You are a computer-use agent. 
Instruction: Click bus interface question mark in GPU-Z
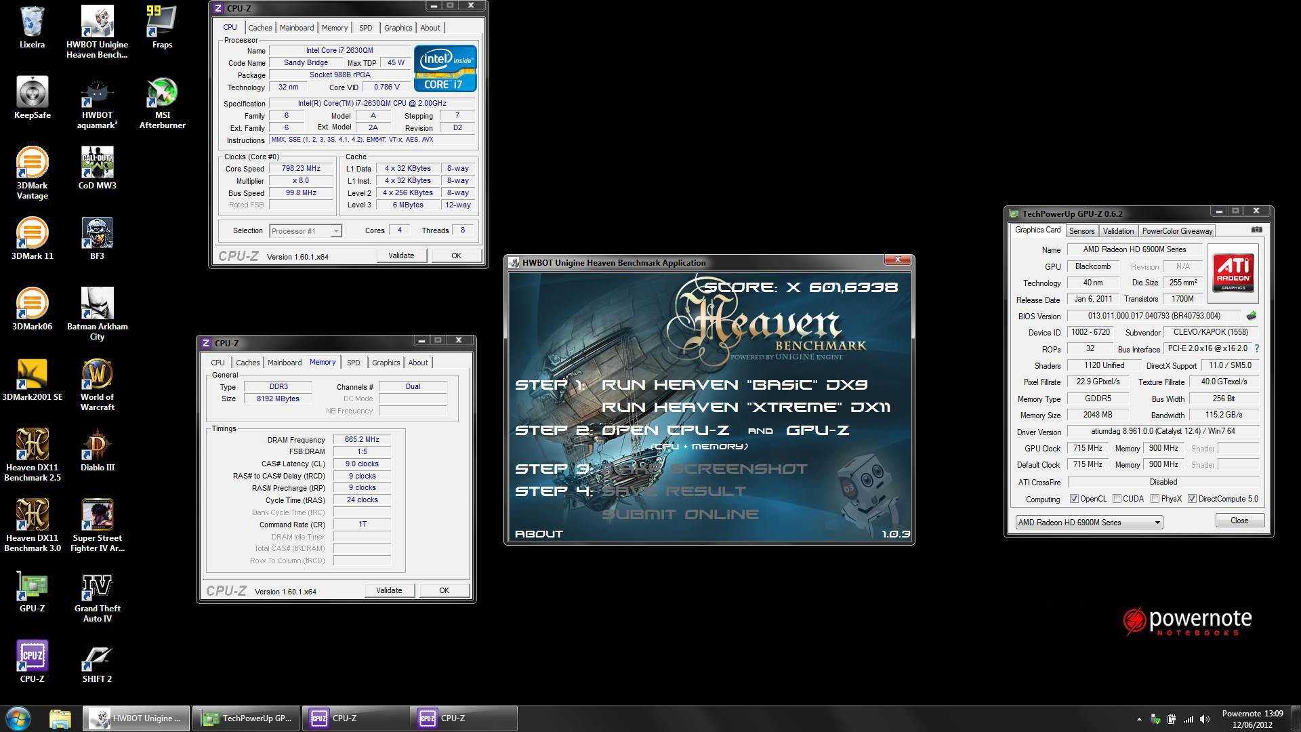coord(1257,348)
